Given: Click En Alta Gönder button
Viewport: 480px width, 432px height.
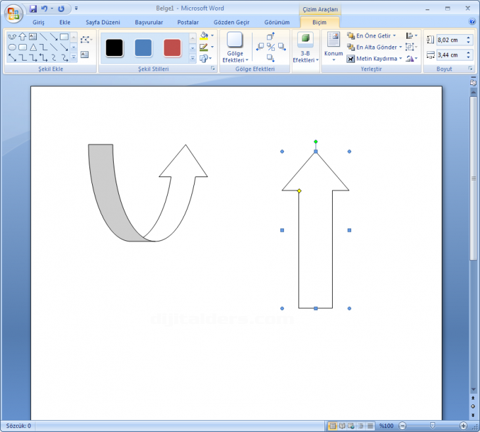Looking at the screenshot, I should pyautogui.click(x=372, y=47).
